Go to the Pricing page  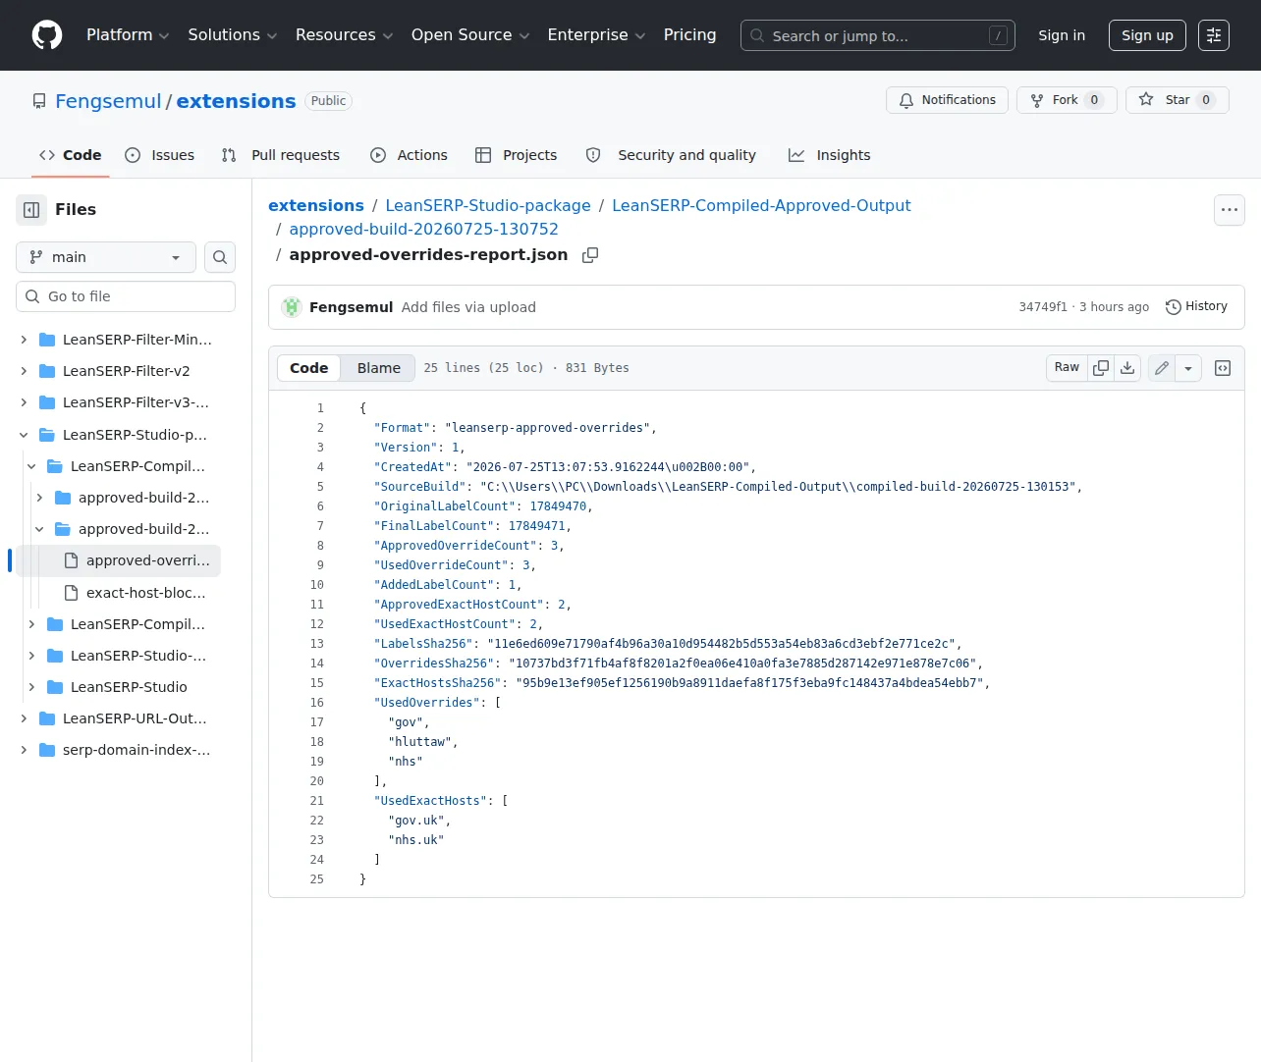(690, 35)
